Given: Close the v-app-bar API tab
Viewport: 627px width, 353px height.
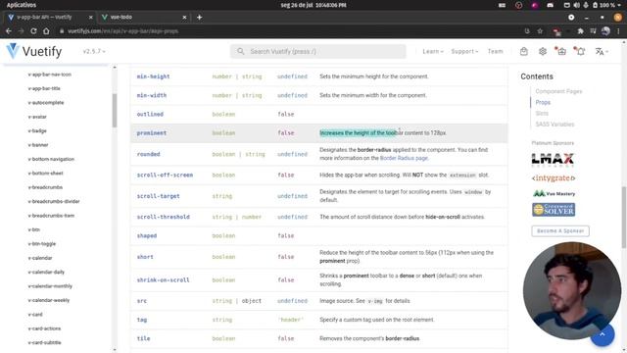Looking at the screenshot, I should point(91,18).
